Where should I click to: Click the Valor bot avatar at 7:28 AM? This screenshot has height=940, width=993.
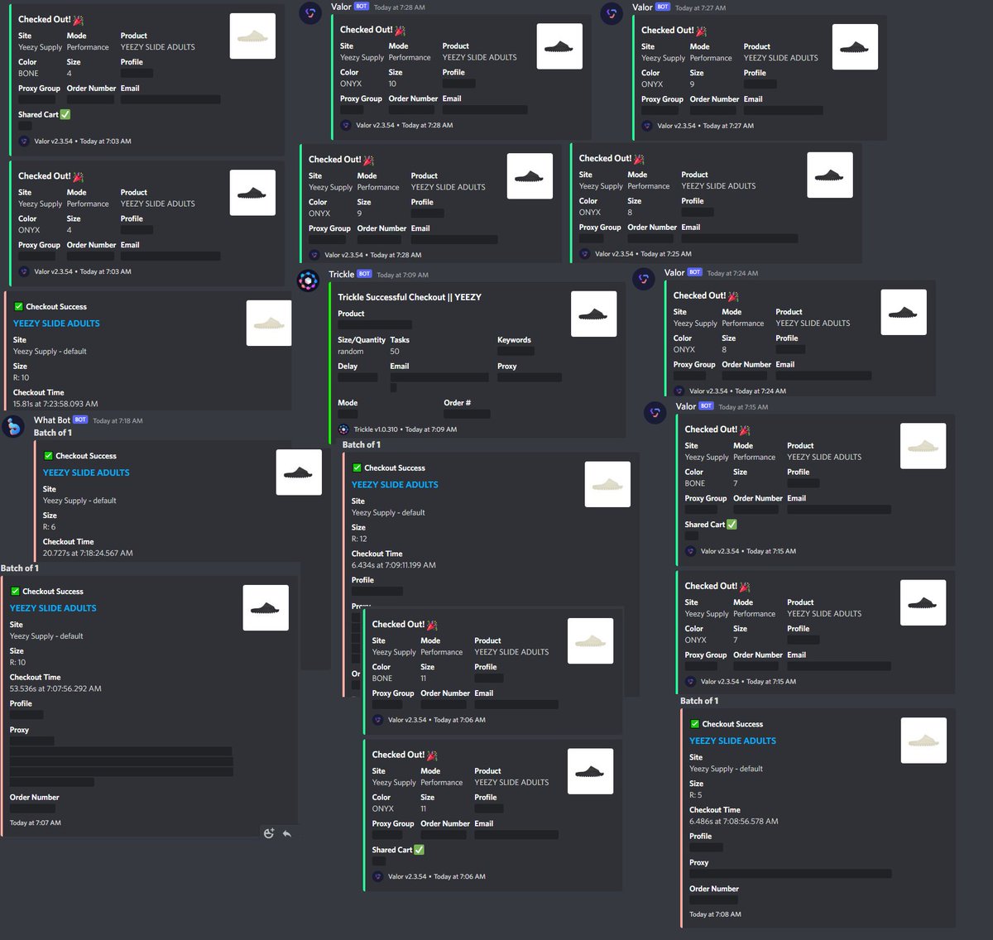(x=310, y=13)
